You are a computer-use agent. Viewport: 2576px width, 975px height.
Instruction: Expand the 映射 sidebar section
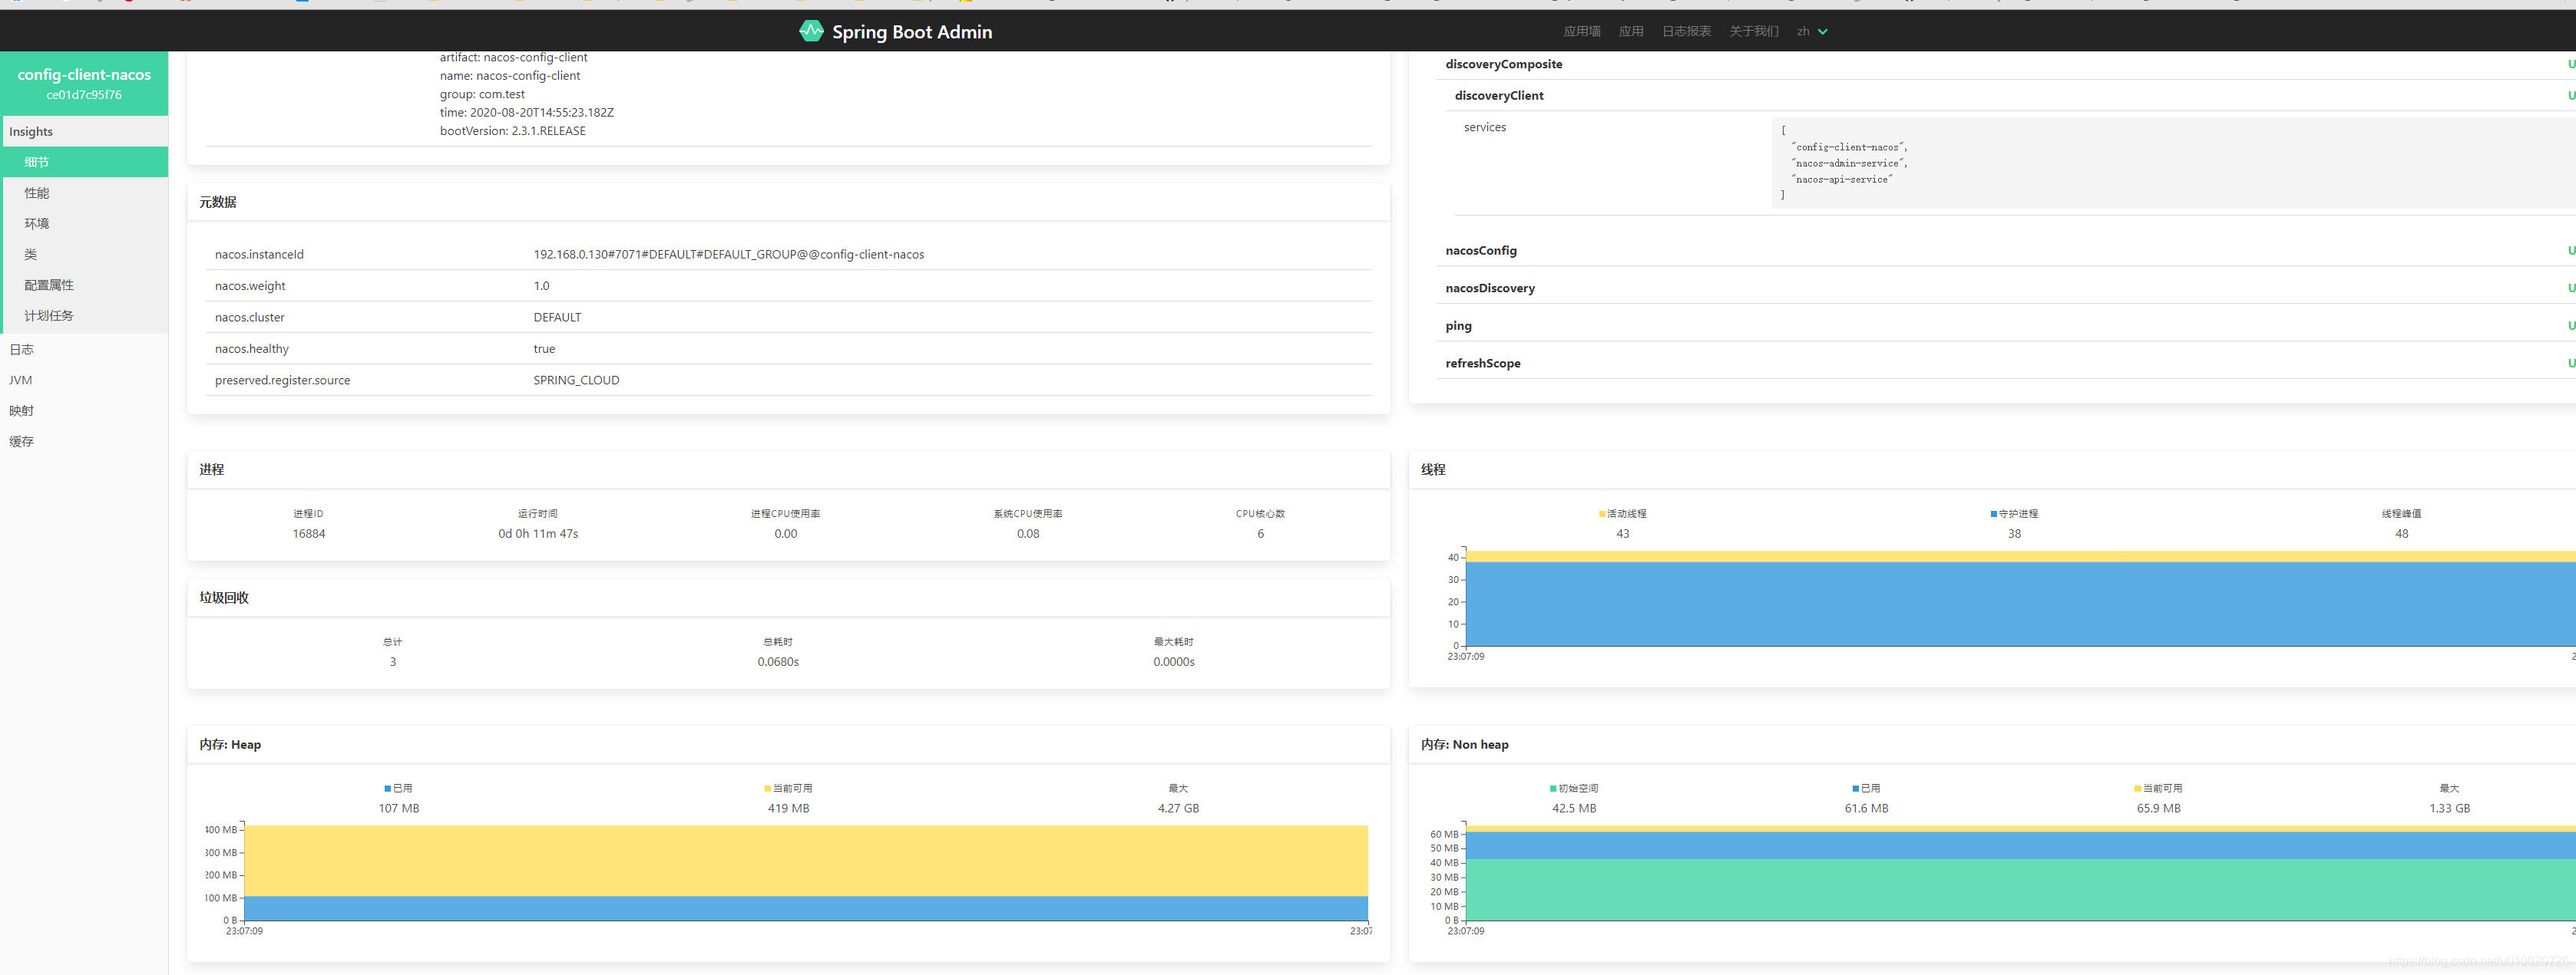click(x=84, y=410)
